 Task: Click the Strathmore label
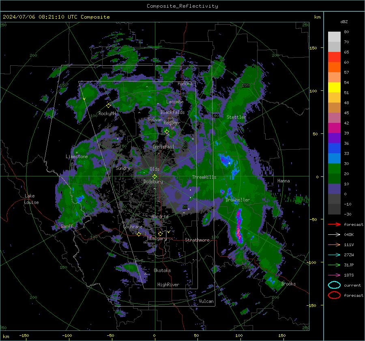pos(197,240)
